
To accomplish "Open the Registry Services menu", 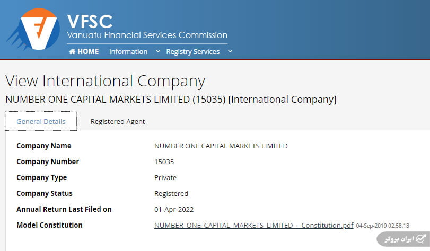I will coord(193,51).
